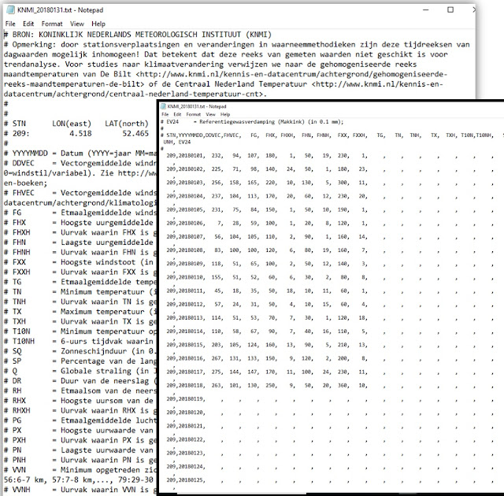Click the LON(east) column label
This screenshot has width=504, height=496.
tap(72, 124)
